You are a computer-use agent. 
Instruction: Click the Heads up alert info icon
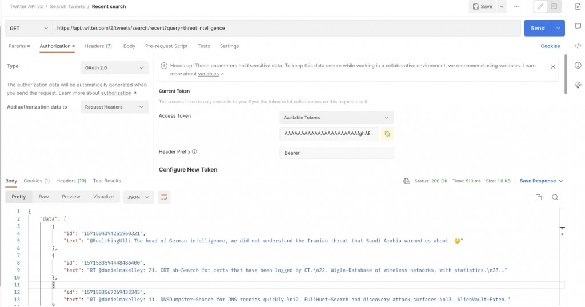point(164,66)
